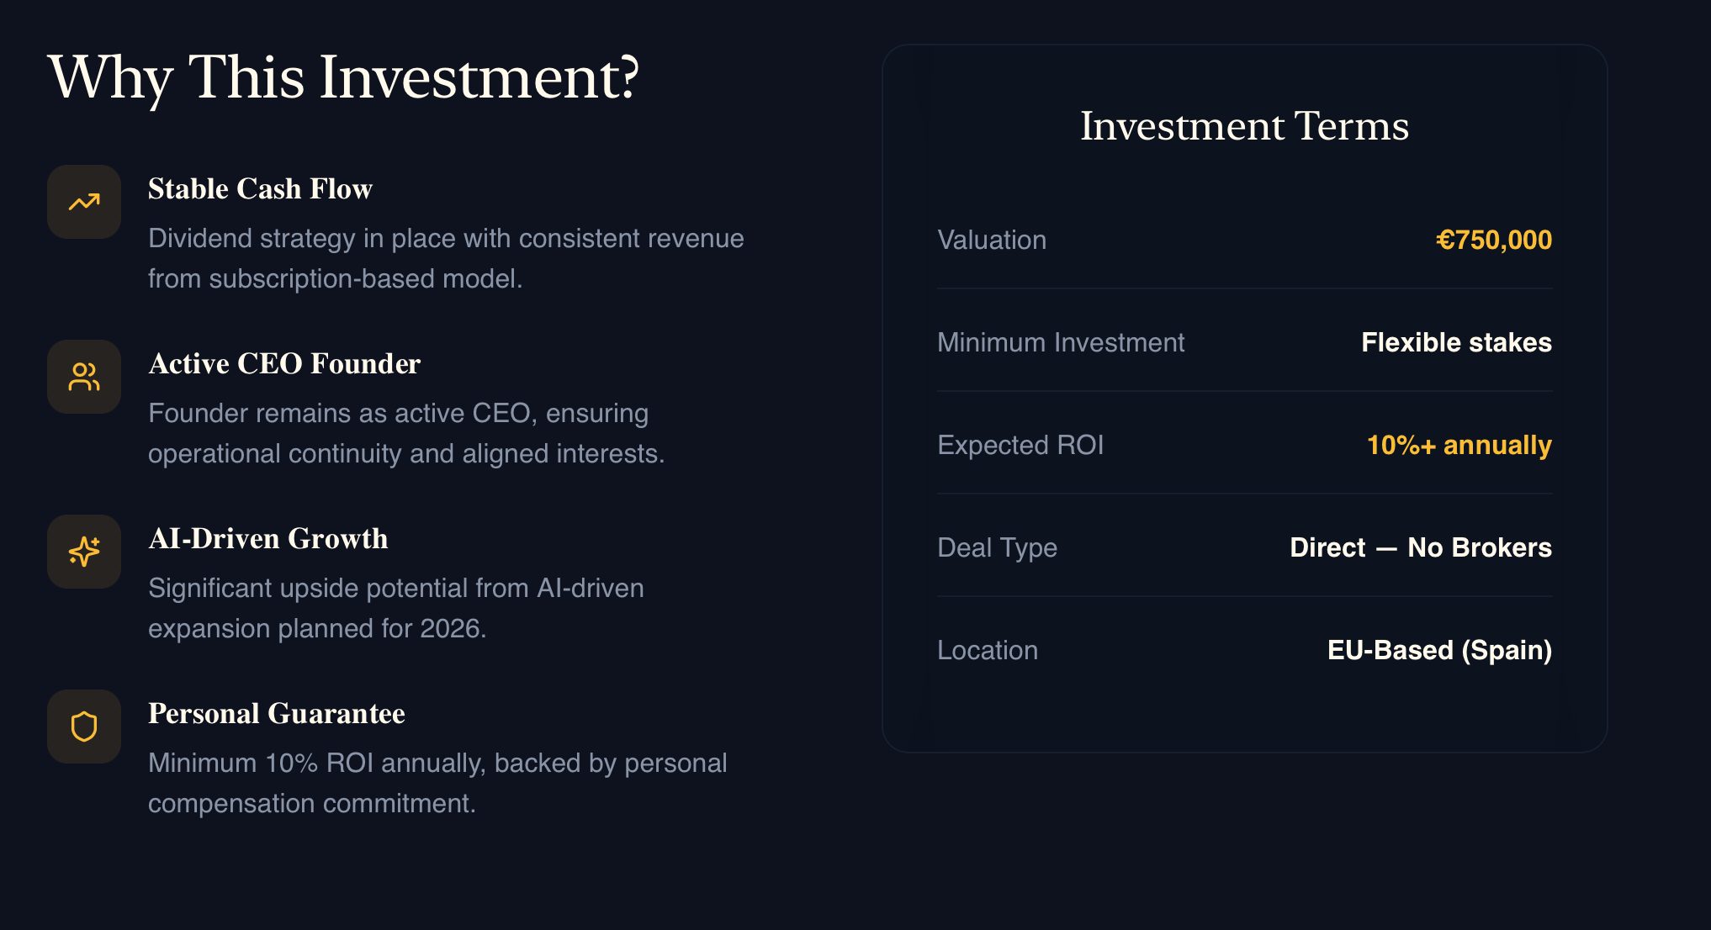Select the 'Active CEO Founder' title
The width and height of the screenshot is (1711, 930).
pos(284,364)
